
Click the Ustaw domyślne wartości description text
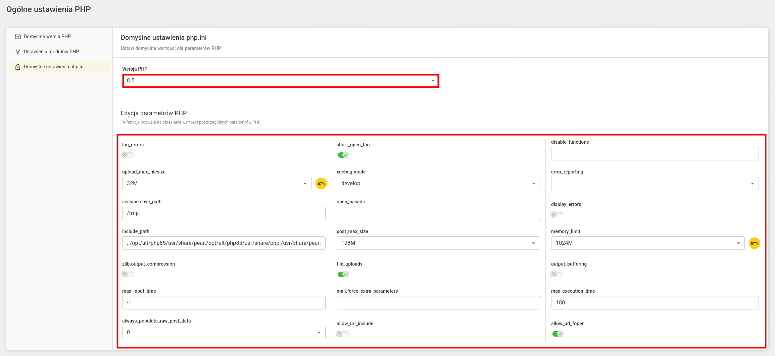[171, 48]
